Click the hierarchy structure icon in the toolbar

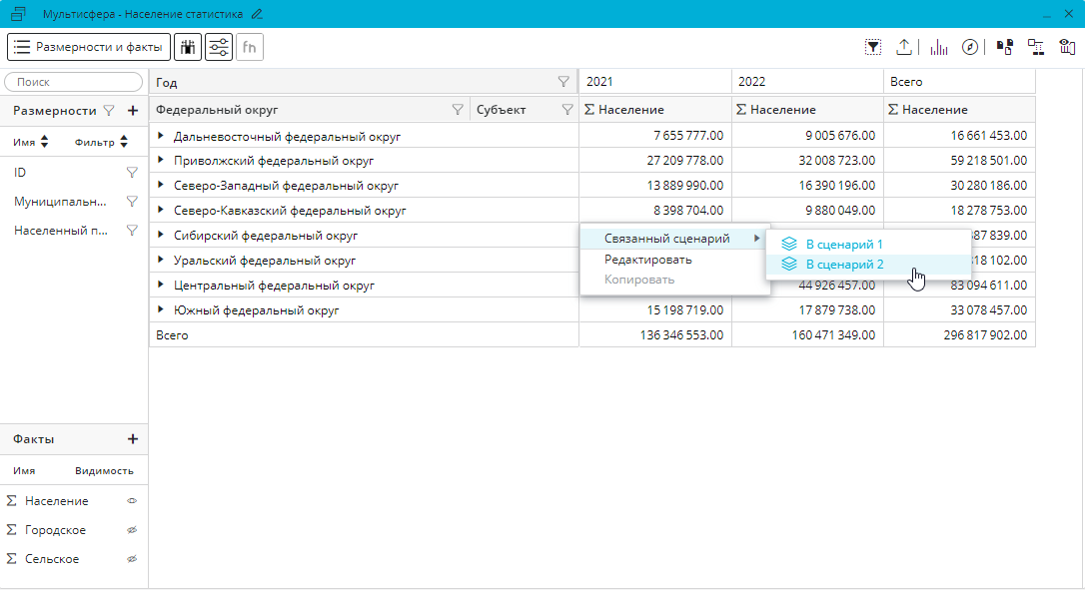pos(1035,47)
